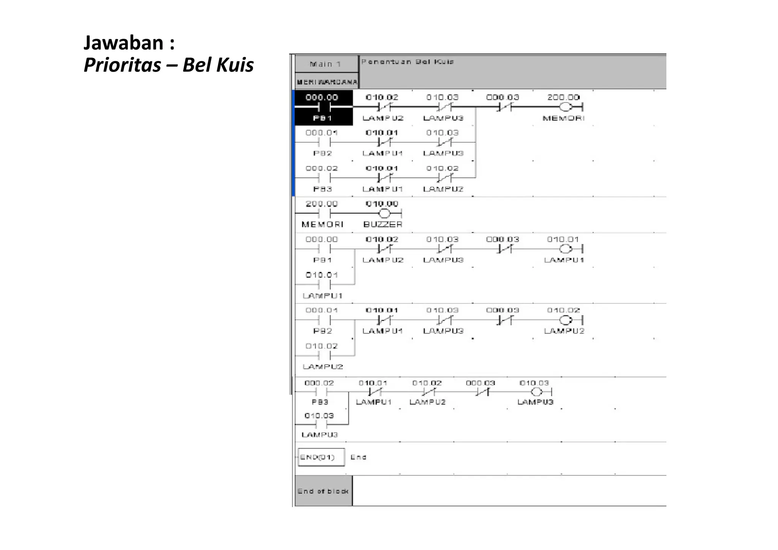Select the LAMPU3 self-holding contact 010.03

pyautogui.click(x=321, y=425)
